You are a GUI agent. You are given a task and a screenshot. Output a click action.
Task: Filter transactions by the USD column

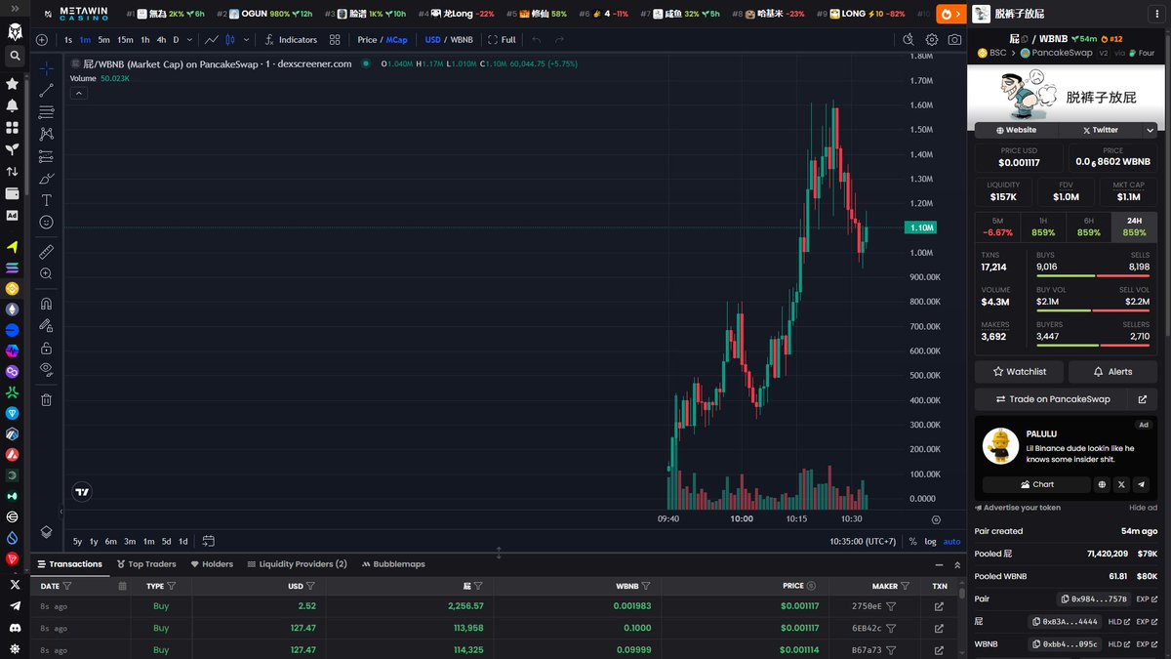pyautogui.click(x=310, y=586)
